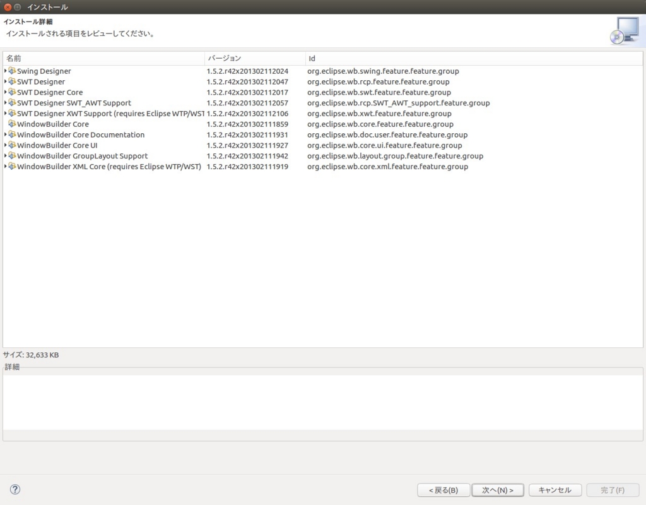Click version 1.5.2.r42x201302112024
The height and width of the screenshot is (505, 646).
247,71
